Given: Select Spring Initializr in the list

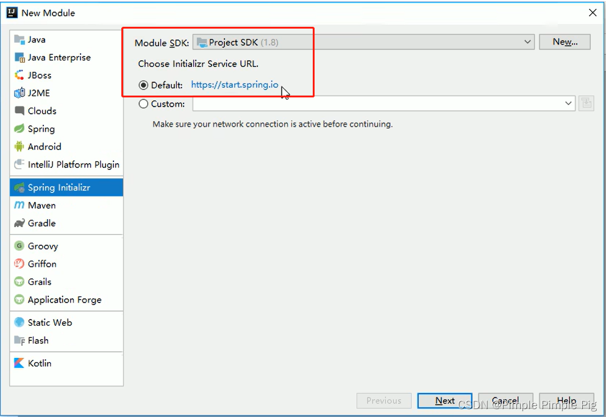Looking at the screenshot, I should click(x=66, y=187).
